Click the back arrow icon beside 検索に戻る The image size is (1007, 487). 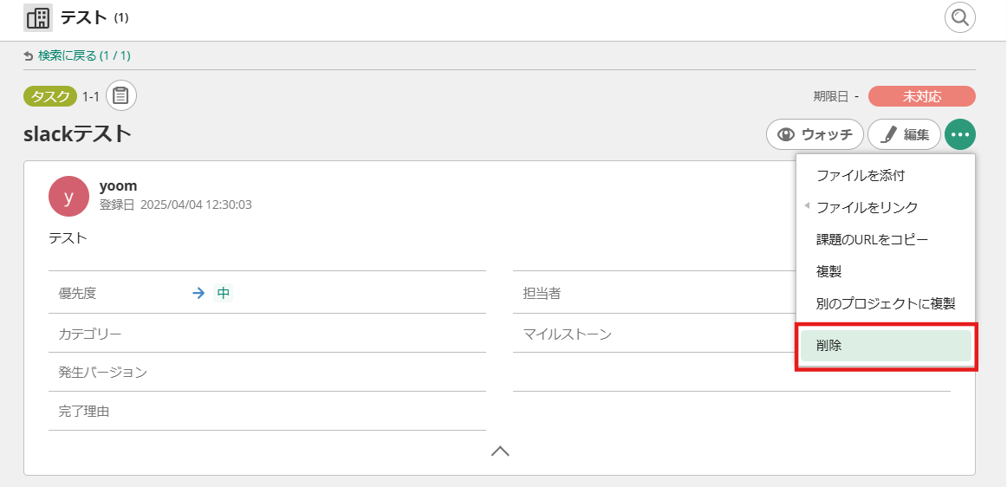tap(29, 56)
